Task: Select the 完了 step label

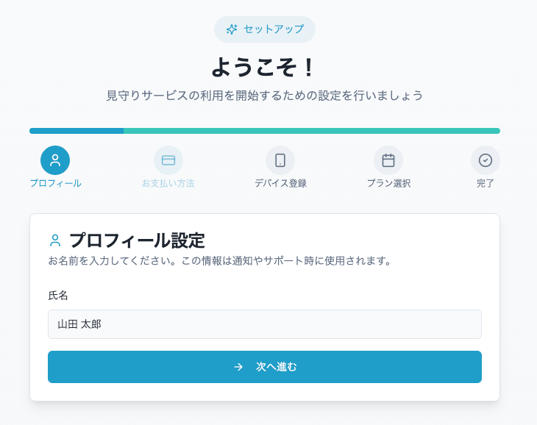Action: pos(486,183)
